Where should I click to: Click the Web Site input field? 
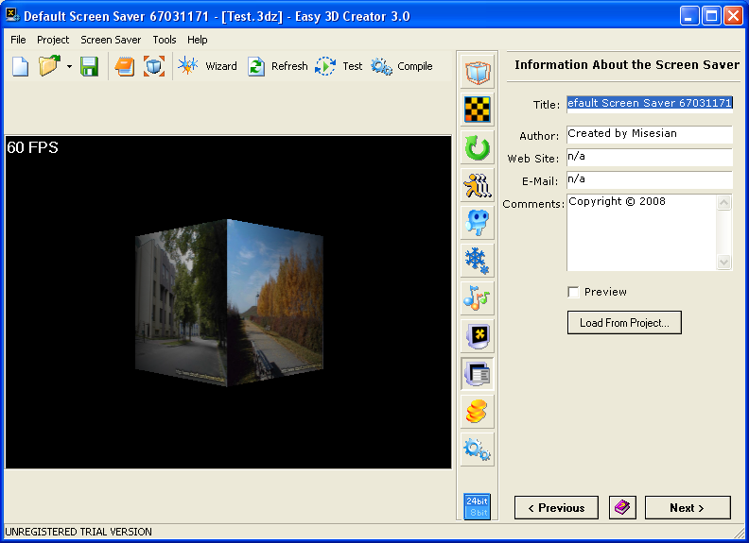tap(650, 157)
